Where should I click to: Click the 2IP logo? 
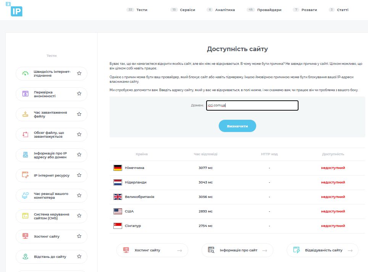[x=17, y=10]
